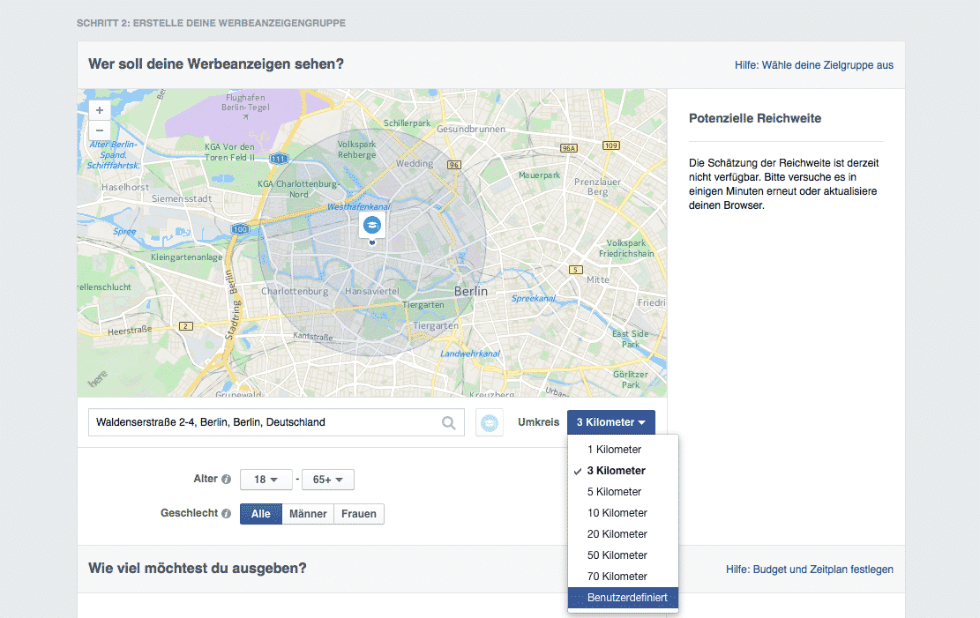Choose 10 Kilometer from radius menu
The height and width of the screenshot is (618, 980).
(x=617, y=513)
